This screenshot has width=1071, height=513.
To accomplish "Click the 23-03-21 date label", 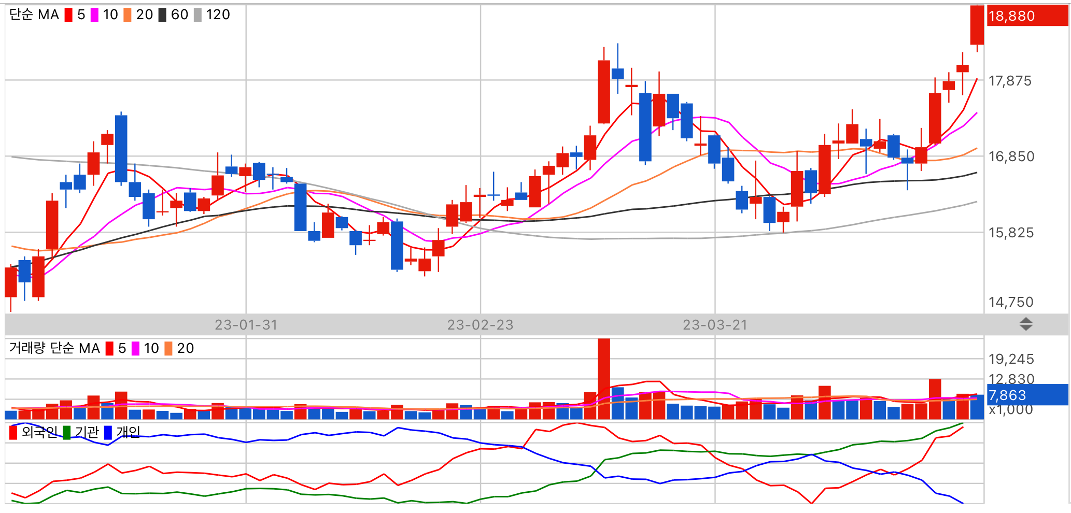I will tap(715, 325).
